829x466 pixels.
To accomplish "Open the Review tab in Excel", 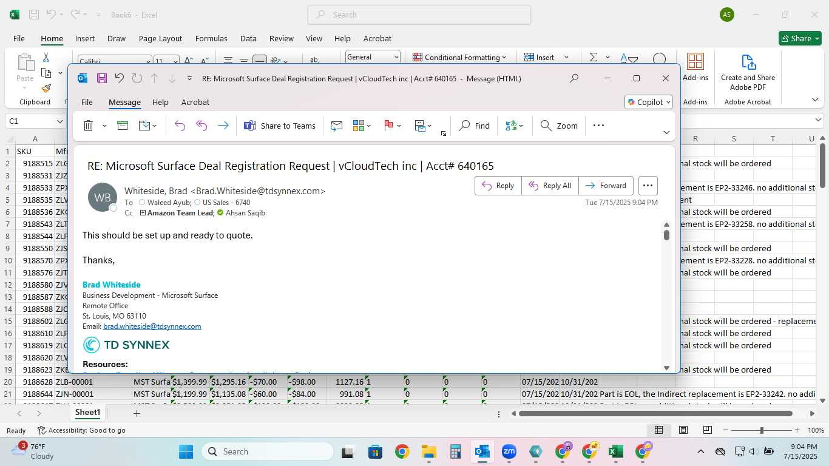I will tap(282, 38).
